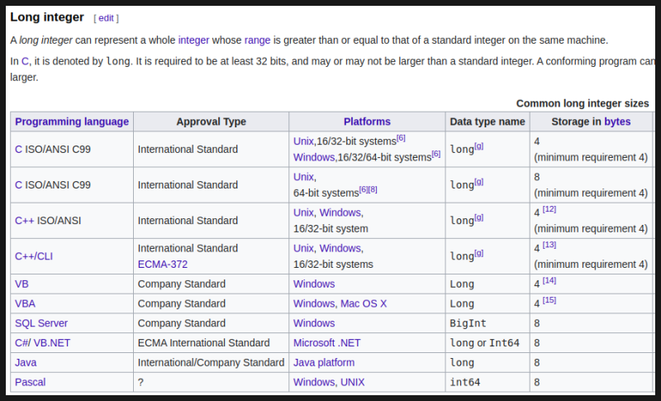Click note [g] beside long in C++ ISO/ANSI row
The image size is (661, 401).
click(x=479, y=217)
